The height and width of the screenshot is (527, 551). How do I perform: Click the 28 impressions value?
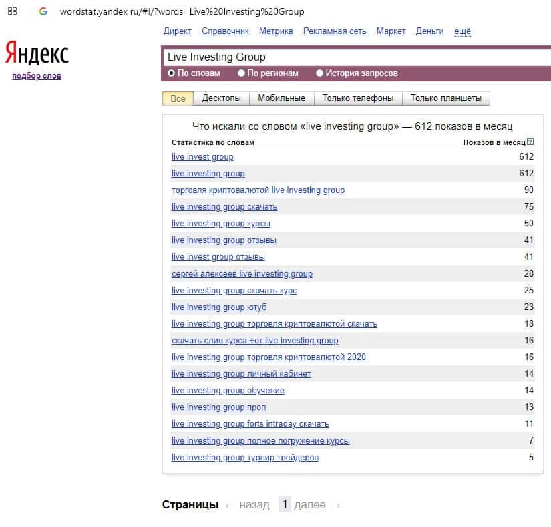click(x=528, y=273)
